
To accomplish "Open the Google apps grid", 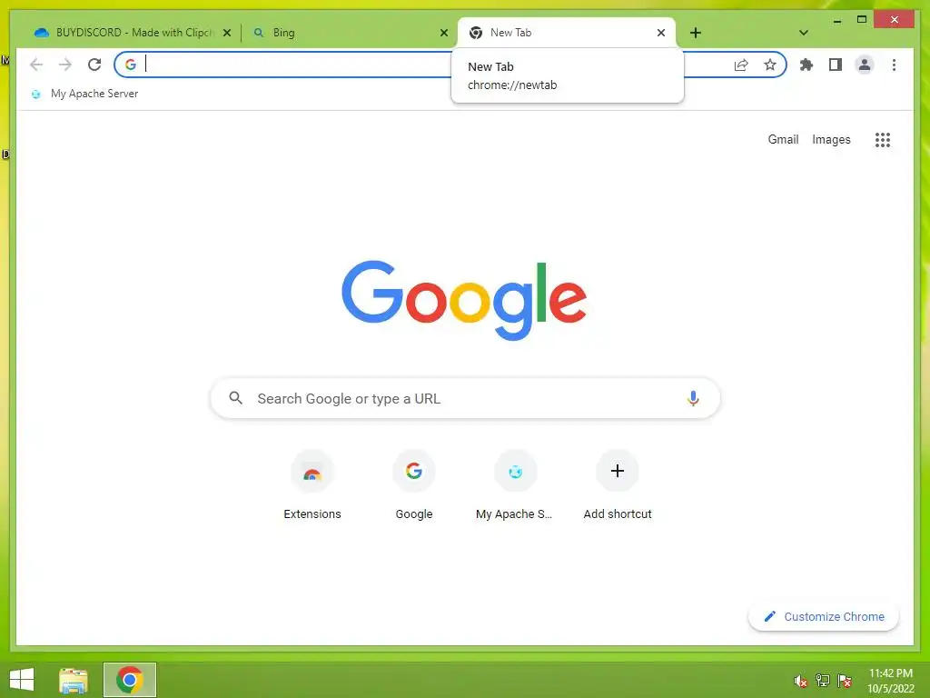I will coord(883,139).
